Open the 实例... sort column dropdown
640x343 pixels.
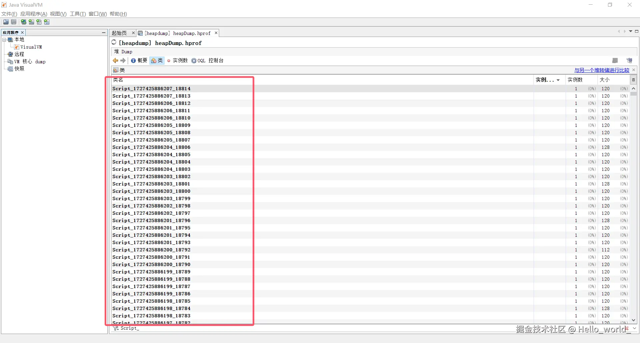558,80
